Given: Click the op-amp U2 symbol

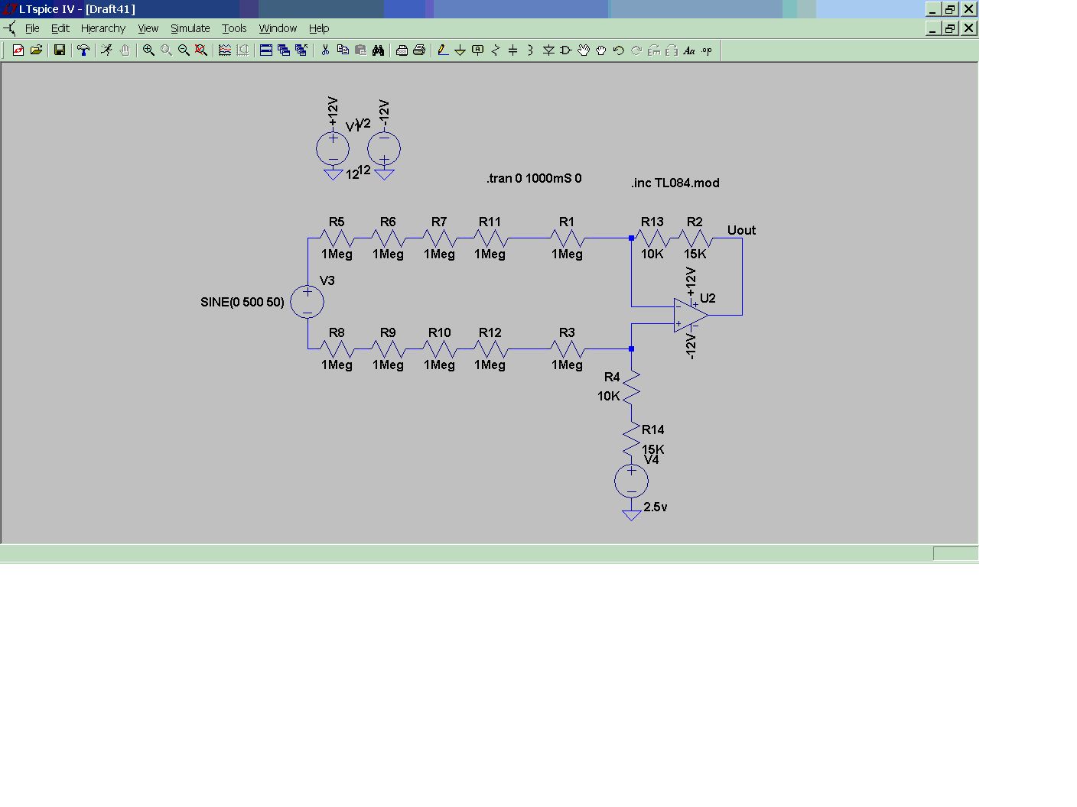Looking at the screenshot, I should (689, 315).
